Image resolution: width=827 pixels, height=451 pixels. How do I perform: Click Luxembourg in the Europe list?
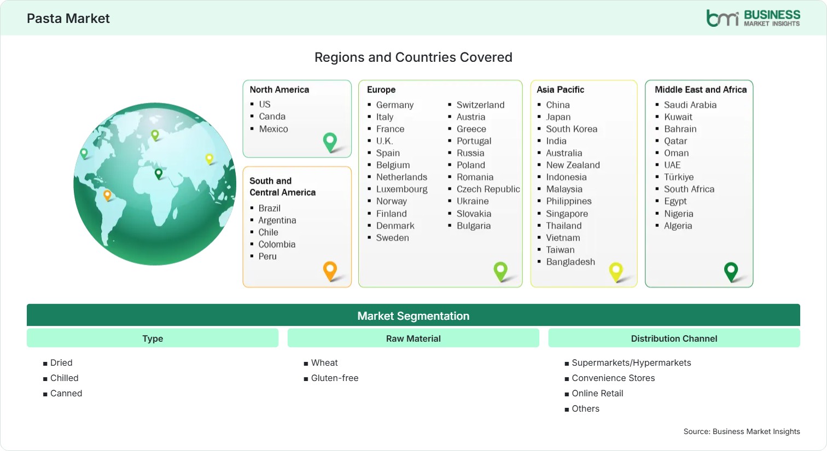tap(402, 189)
